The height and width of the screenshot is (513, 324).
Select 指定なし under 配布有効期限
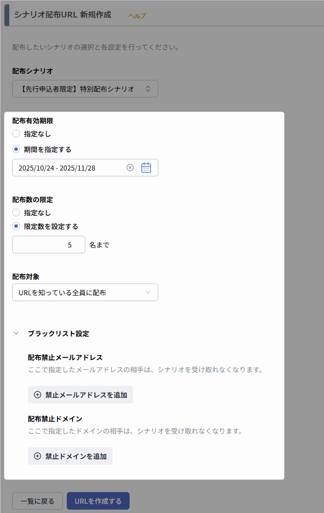[x=16, y=133]
